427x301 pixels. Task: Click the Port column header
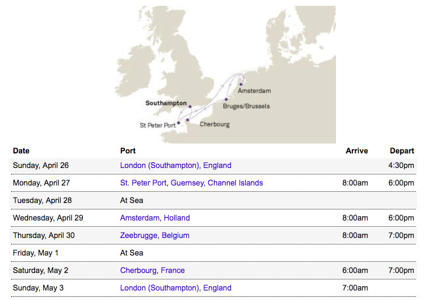[128, 150]
